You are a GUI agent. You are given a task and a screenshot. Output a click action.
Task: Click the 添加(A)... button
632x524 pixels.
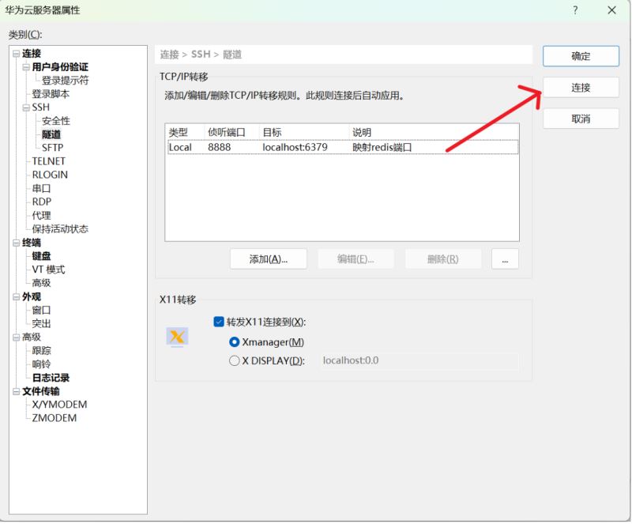269,259
